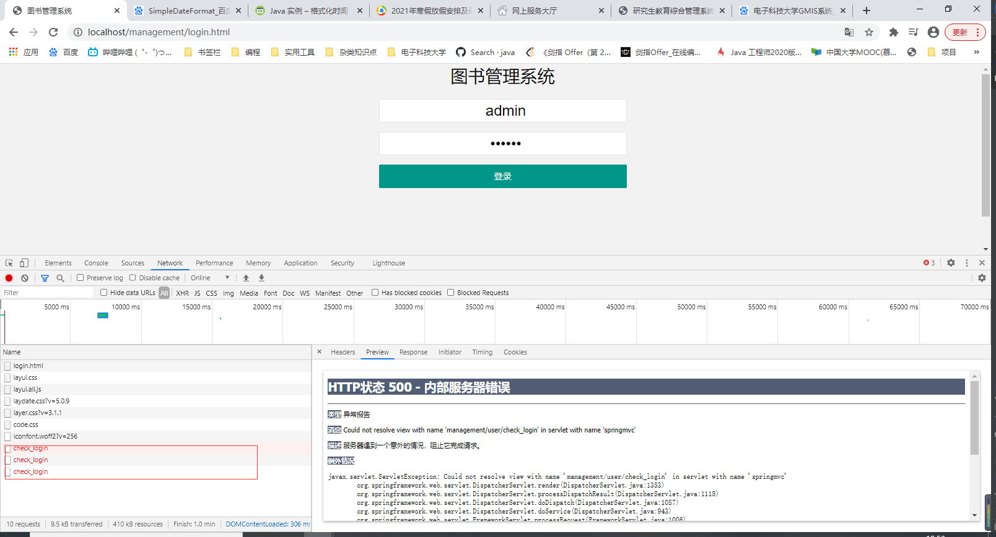The width and height of the screenshot is (996, 537).
Task: Export the HAR file
Action: (x=261, y=278)
